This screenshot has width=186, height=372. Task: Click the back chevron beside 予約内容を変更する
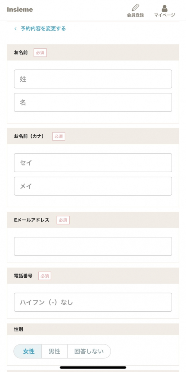(15, 29)
